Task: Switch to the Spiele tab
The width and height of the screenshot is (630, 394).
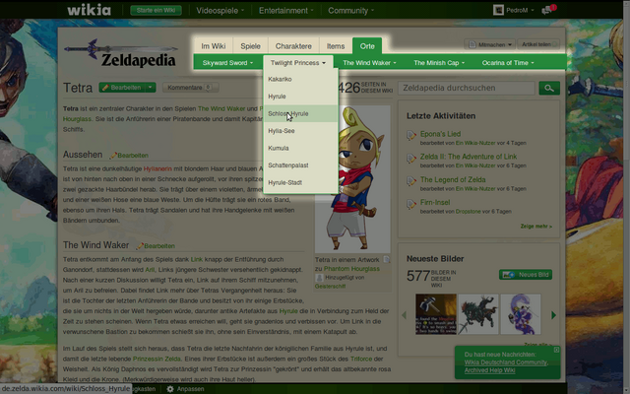Action: tap(250, 46)
